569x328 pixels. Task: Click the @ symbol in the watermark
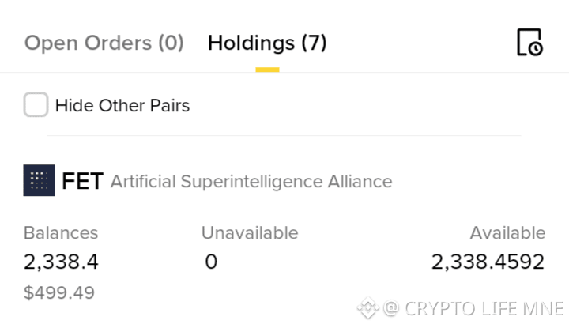coord(391,308)
